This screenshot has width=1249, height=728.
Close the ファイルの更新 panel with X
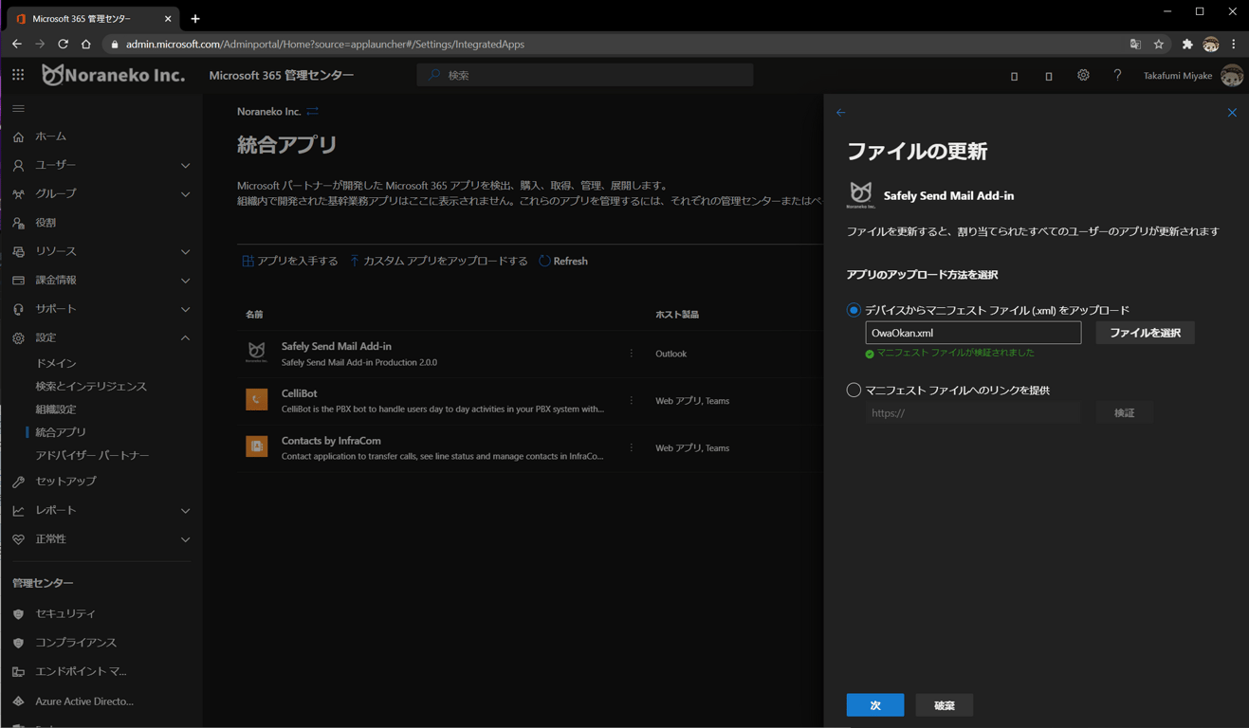click(1232, 113)
